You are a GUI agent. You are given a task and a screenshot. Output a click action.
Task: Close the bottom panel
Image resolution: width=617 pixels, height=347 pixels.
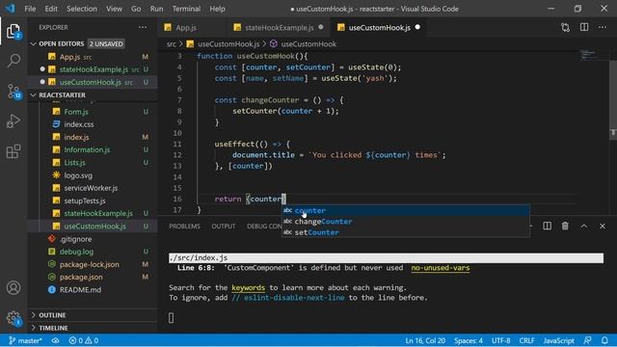tap(603, 226)
